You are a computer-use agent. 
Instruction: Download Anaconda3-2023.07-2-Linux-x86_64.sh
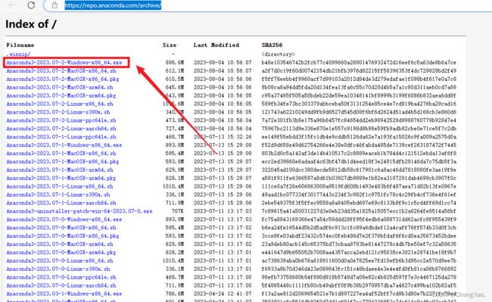[60, 104]
